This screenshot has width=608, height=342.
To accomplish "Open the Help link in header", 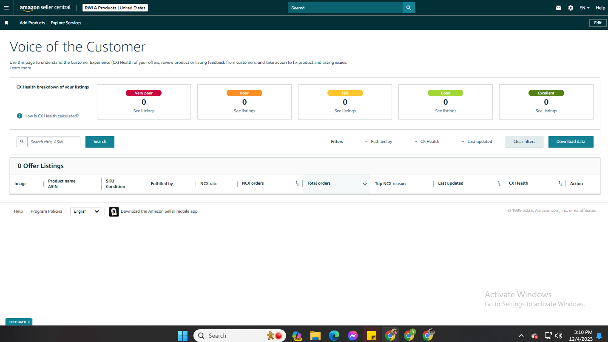I will point(600,8).
